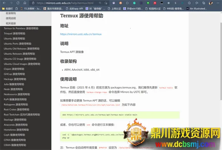Click the termux-tools inline code
This screenshot has width=222, height=150.
click(x=166, y=88)
